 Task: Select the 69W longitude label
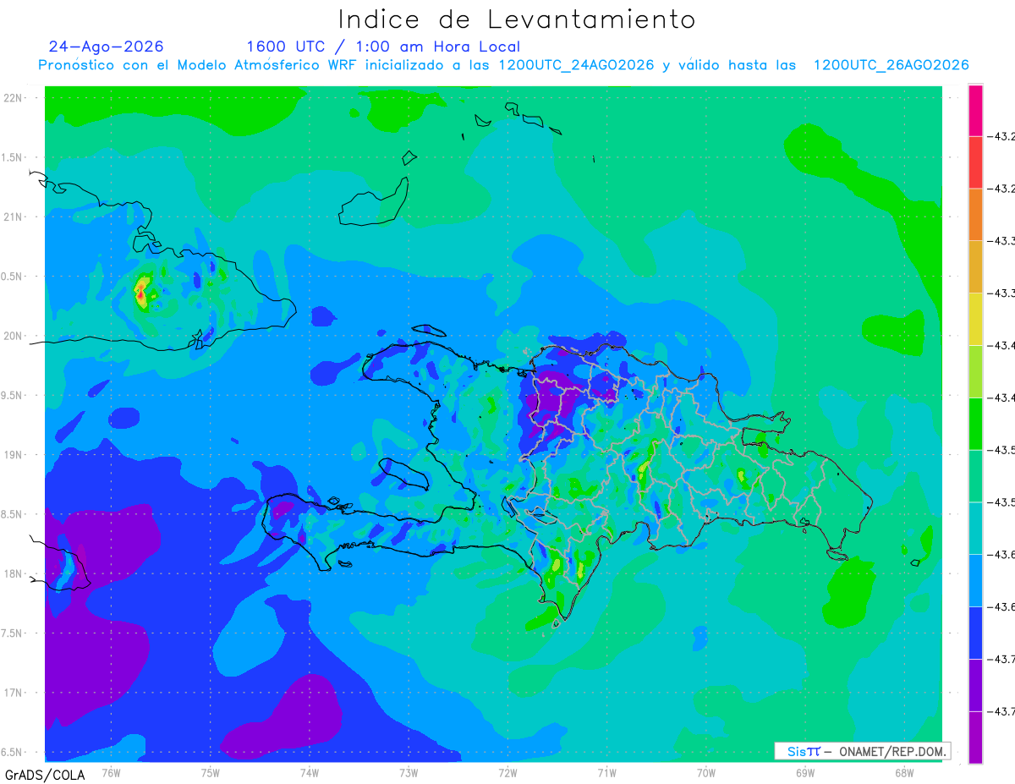coord(805,773)
